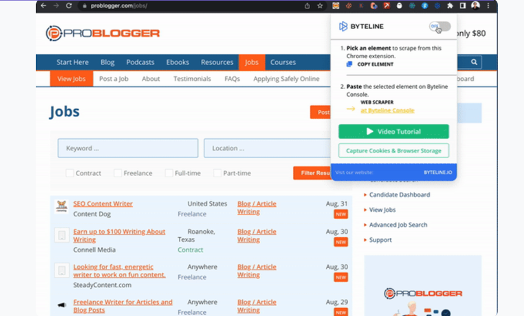Click the NEW badge under Aug, 31

pos(341,214)
